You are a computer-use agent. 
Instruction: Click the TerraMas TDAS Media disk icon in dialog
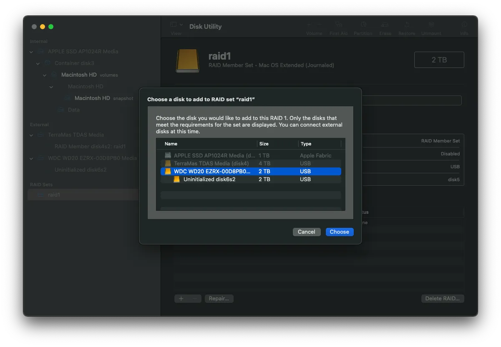(x=168, y=163)
